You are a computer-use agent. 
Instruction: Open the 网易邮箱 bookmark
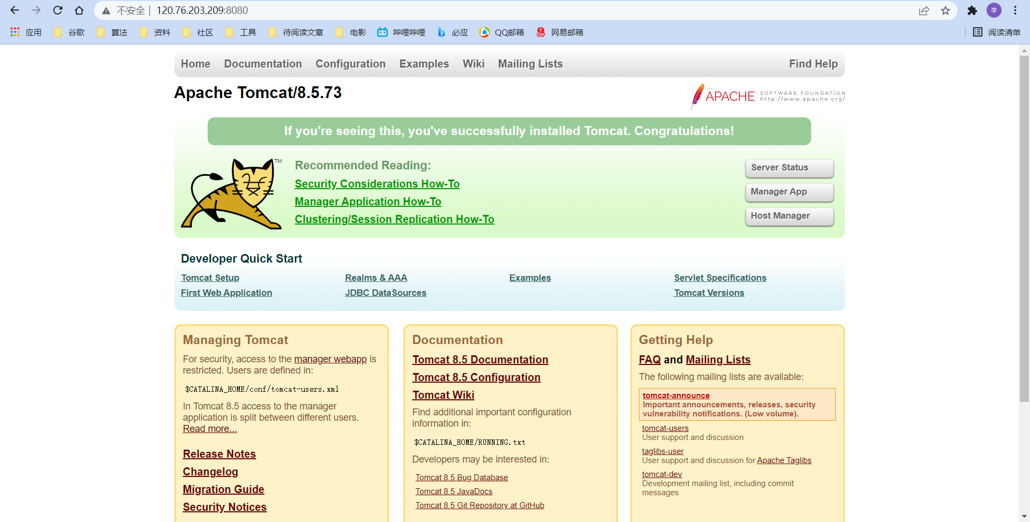(560, 32)
